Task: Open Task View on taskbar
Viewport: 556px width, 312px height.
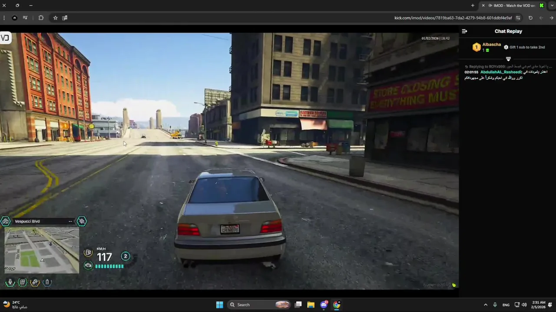Action: click(x=298, y=305)
